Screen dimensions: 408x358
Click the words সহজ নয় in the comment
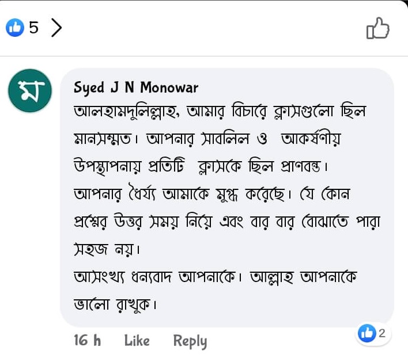pyautogui.click(x=104, y=249)
